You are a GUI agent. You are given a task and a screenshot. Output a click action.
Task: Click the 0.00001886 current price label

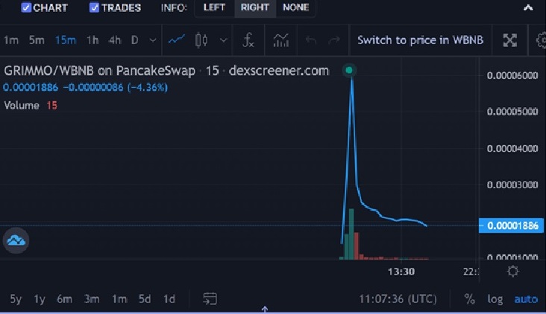(511, 225)
